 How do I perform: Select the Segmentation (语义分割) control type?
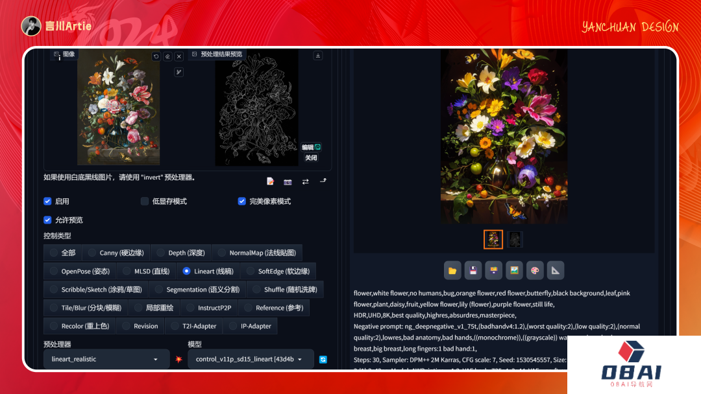197,290
